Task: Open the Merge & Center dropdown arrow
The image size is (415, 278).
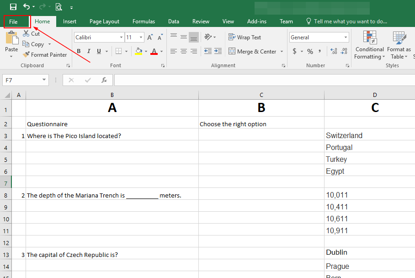Action: [x=282, y=51]
